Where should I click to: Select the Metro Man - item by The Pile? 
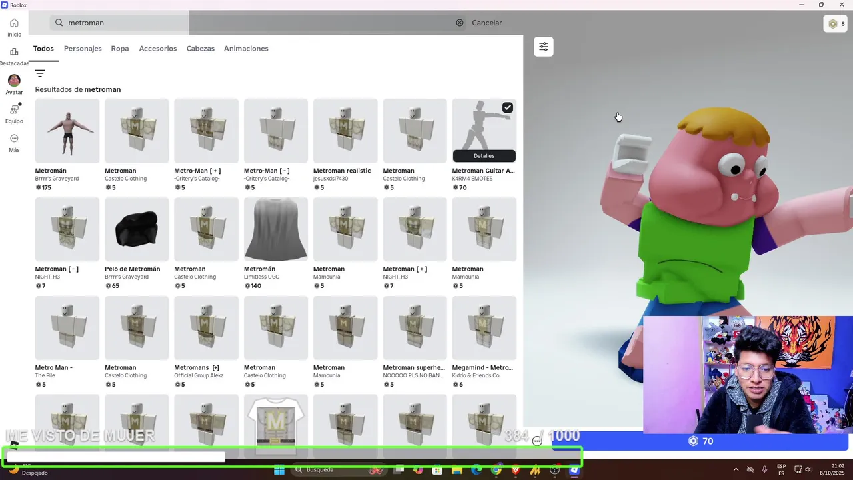pyautogui.click(x=67, y=328)
